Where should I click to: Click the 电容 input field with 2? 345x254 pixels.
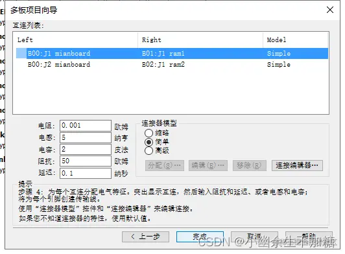[x=86, y=149]
